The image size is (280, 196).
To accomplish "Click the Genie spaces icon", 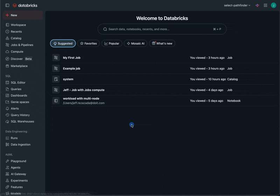I will [7, 102].
